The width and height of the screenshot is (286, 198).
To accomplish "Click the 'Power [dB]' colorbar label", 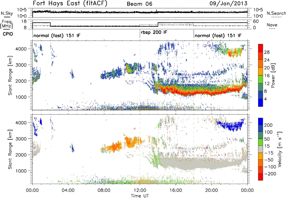I will coord(273,75).
